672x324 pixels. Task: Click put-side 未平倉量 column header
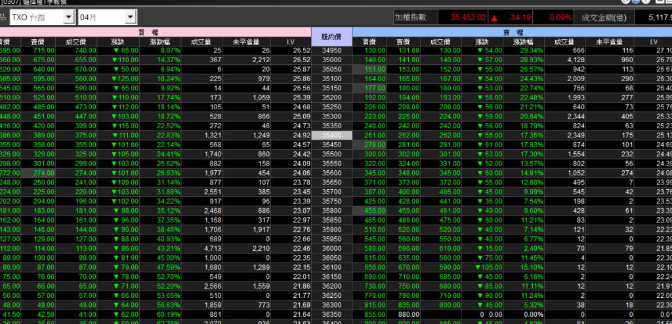(x=608, y=42)
